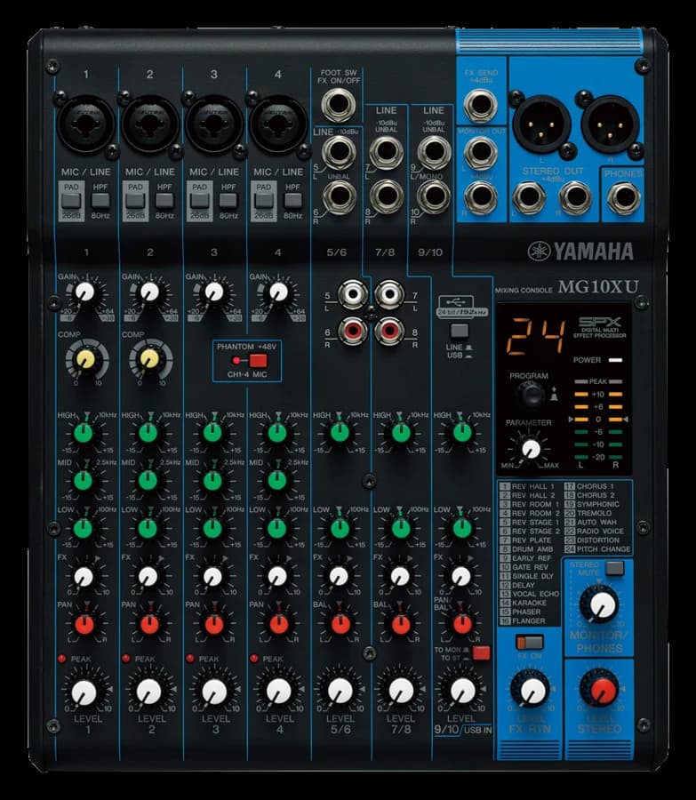
Task: Enable the red PHANTOM +48V switch
Action: [x=258, y=361]
